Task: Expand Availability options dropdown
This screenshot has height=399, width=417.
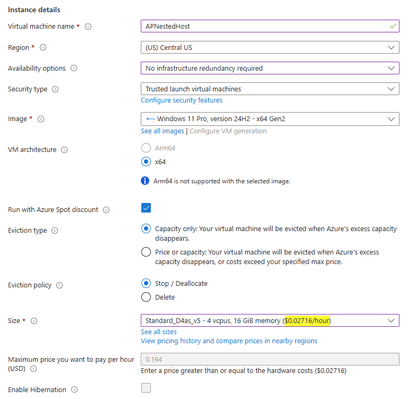Action: pos(270,68)
